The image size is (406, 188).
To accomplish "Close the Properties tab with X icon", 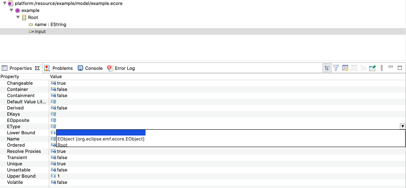I will coord(37,68).
